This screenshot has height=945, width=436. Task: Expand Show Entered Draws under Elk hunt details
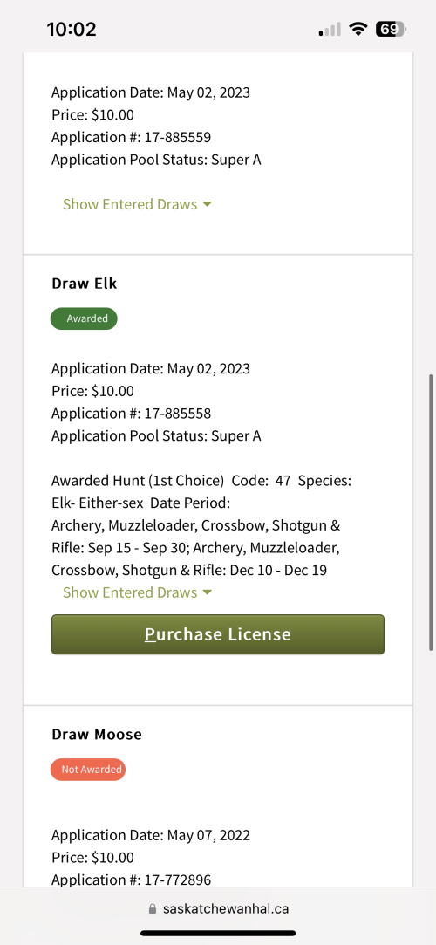coord(137,592)
